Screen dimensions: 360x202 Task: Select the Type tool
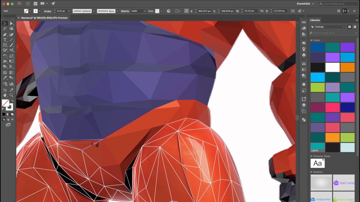[5, 40]
